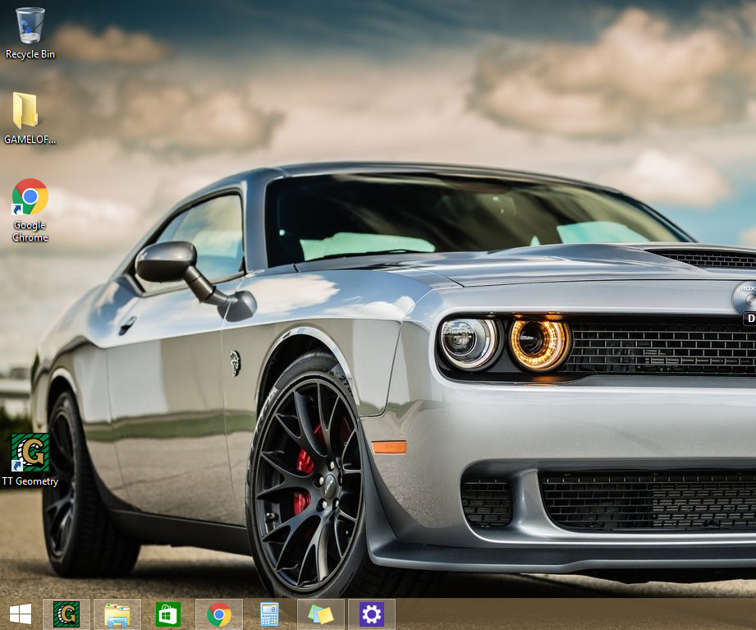Open File Explorer from the taskbar
This screenshot has width=756, height=630.
coord(117,614)
